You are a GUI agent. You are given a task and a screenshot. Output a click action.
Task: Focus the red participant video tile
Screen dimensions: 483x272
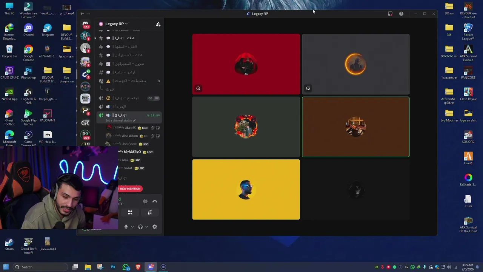tap(246, 64)
